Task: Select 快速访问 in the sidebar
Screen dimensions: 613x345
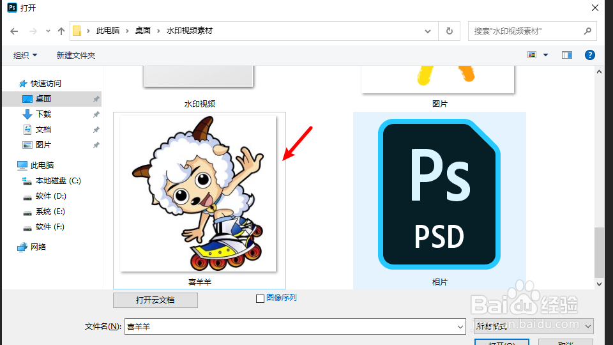Action: tap(46, 83)
